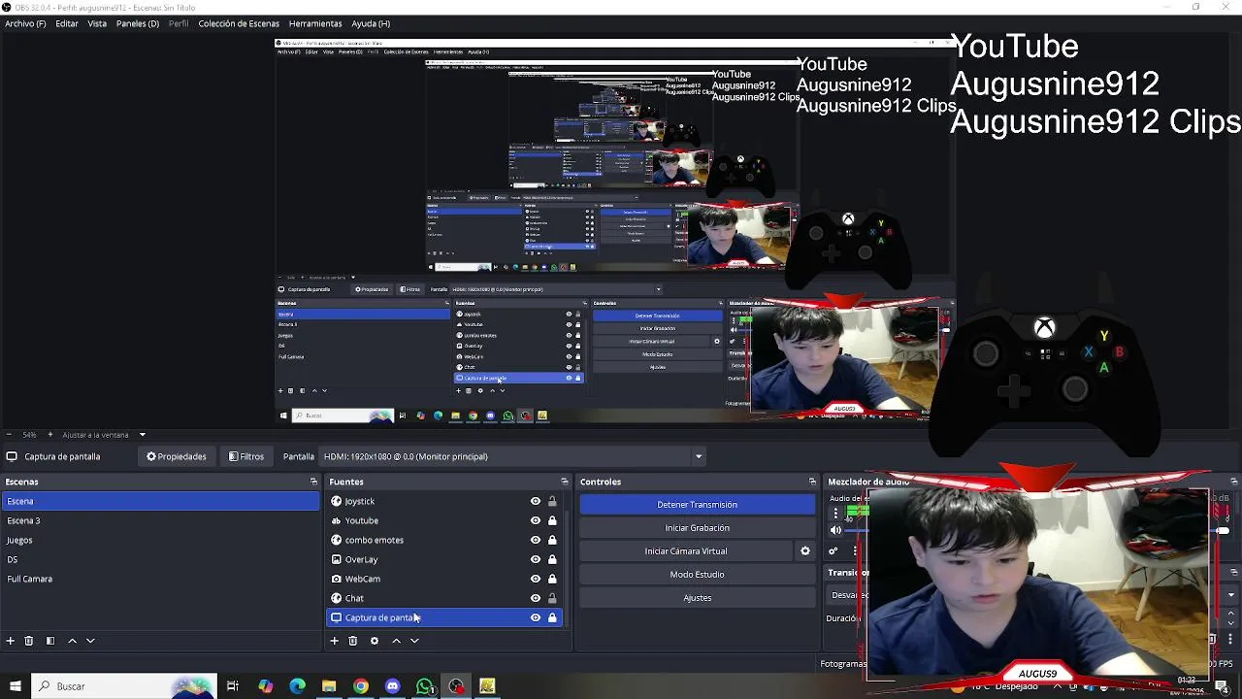This screenshot has height=699, width=1242.
Task: Enable Modo Estudio
Action: 697,575
